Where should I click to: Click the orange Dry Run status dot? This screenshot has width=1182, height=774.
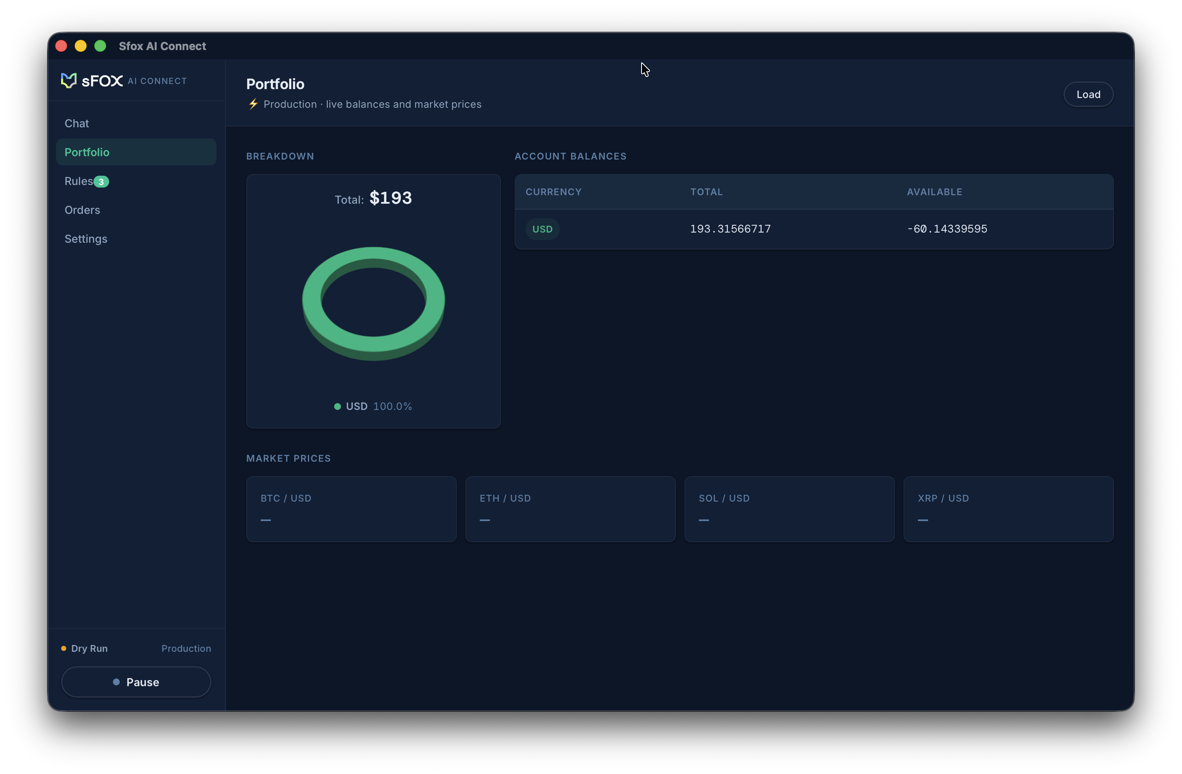tap(64, 648)
